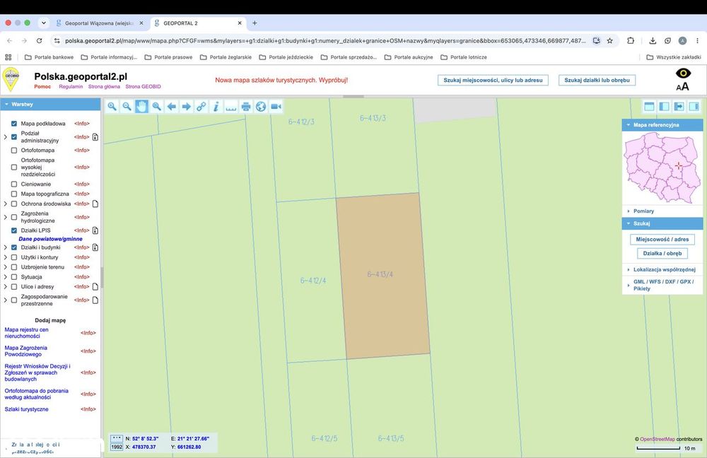Go to the previous map view arrow
The height and width of the screenshot is (458, 707).
(x=171, y=107)
